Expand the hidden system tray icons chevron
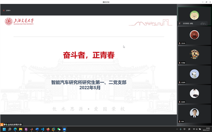Image resolution: width=212 pixels, height=132 pixels. coord(177,129)
